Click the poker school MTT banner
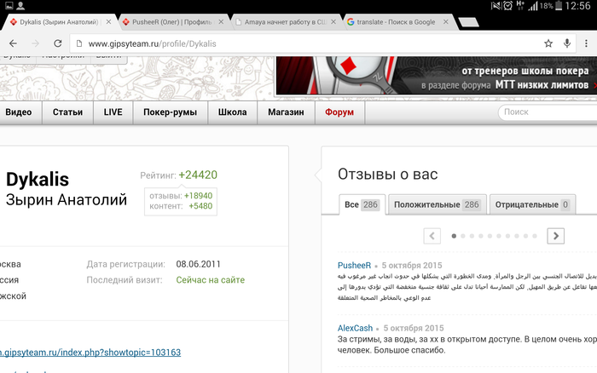Viewport: 597px width, 373px height. (437, 75)
